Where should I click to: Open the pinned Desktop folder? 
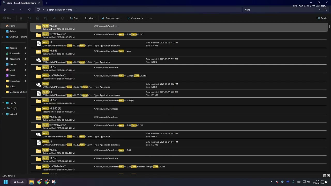pyautogui.click(x=13, y=48)
